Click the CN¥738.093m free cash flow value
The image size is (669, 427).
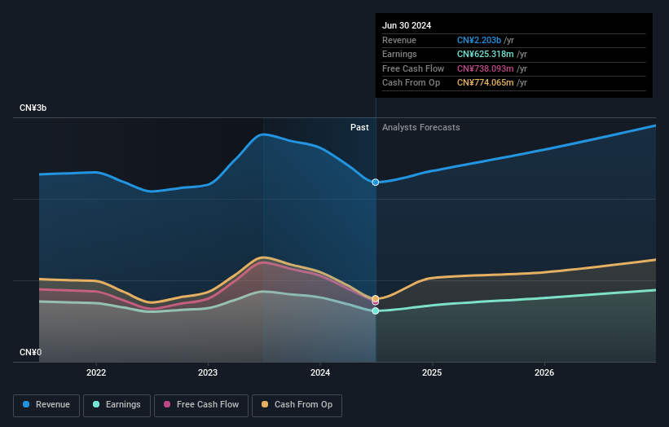pyautogui.click(x=486, y=68)
